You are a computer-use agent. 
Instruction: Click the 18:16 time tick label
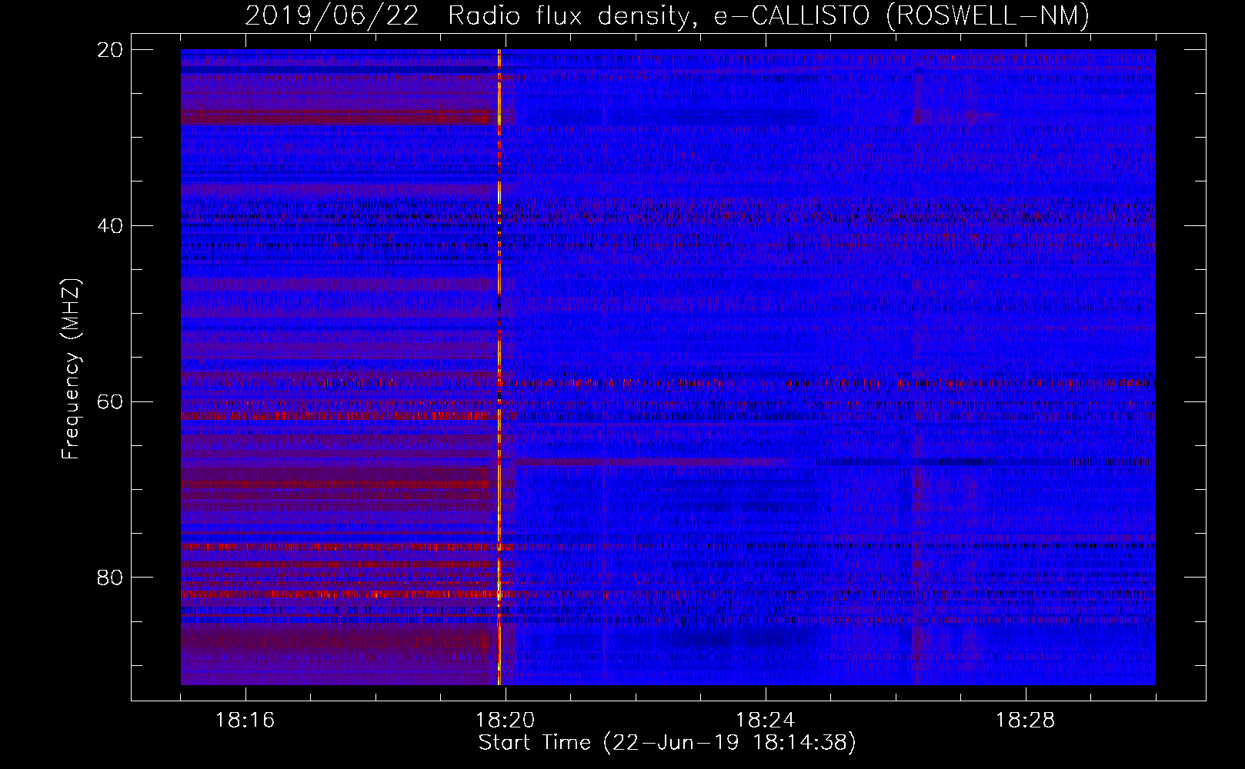click(x=245, y=721)
